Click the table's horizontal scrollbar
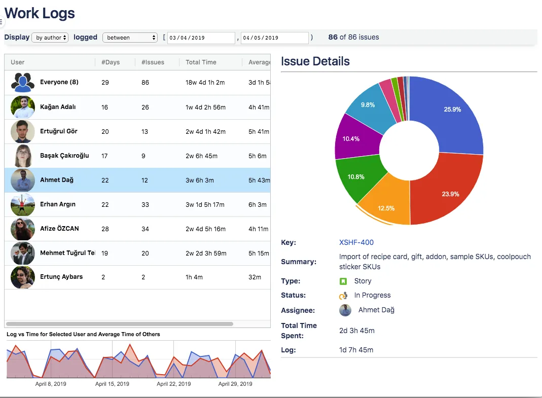542x398 pixels. [120, 324]
